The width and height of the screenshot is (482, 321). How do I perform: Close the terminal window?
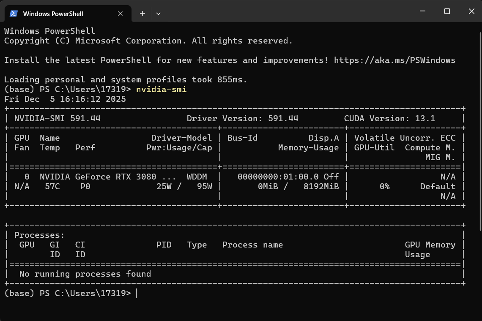coord(471,11)
